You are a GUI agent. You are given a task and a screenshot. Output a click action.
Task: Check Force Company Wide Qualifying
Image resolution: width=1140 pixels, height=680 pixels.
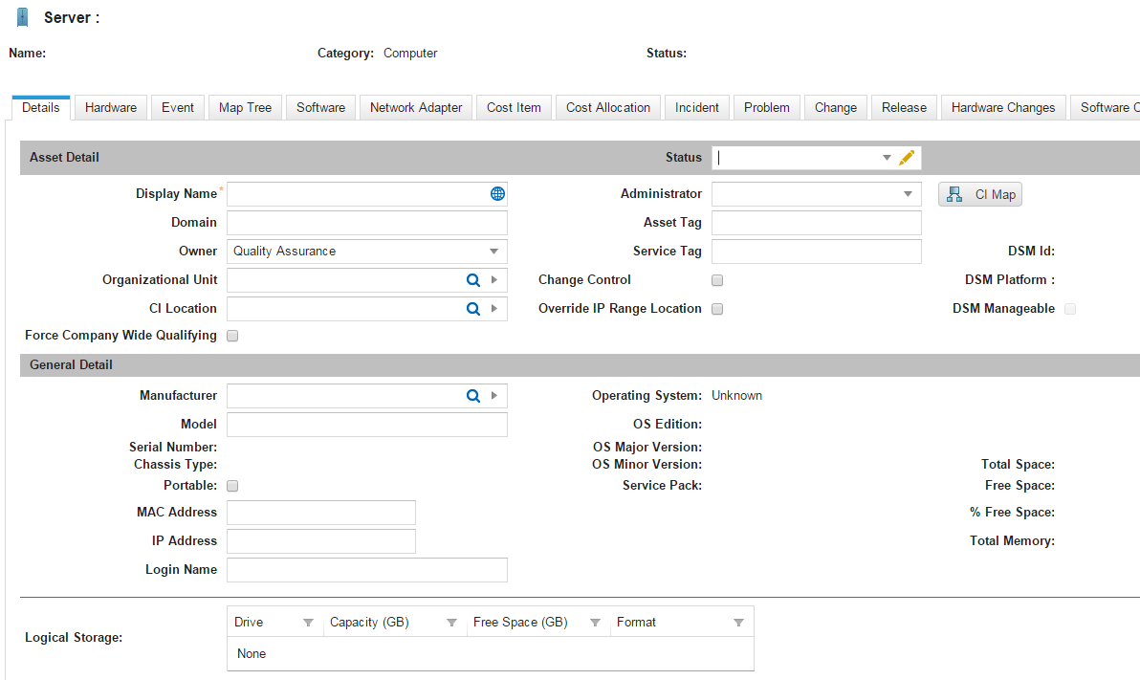[231, 335]
